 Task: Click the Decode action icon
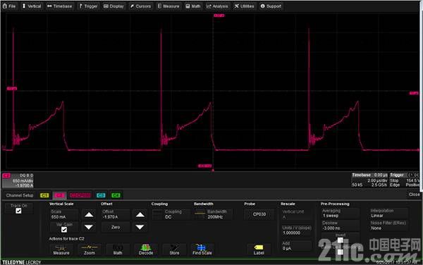coord(146,249)
